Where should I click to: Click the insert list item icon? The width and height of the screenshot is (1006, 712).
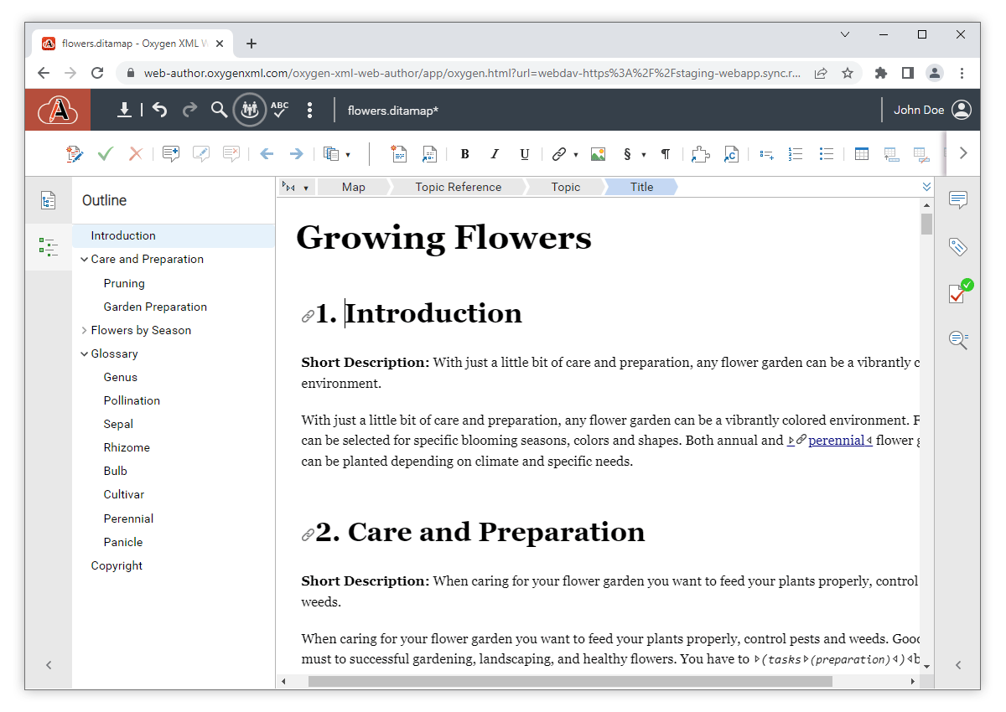coord(766,154)
